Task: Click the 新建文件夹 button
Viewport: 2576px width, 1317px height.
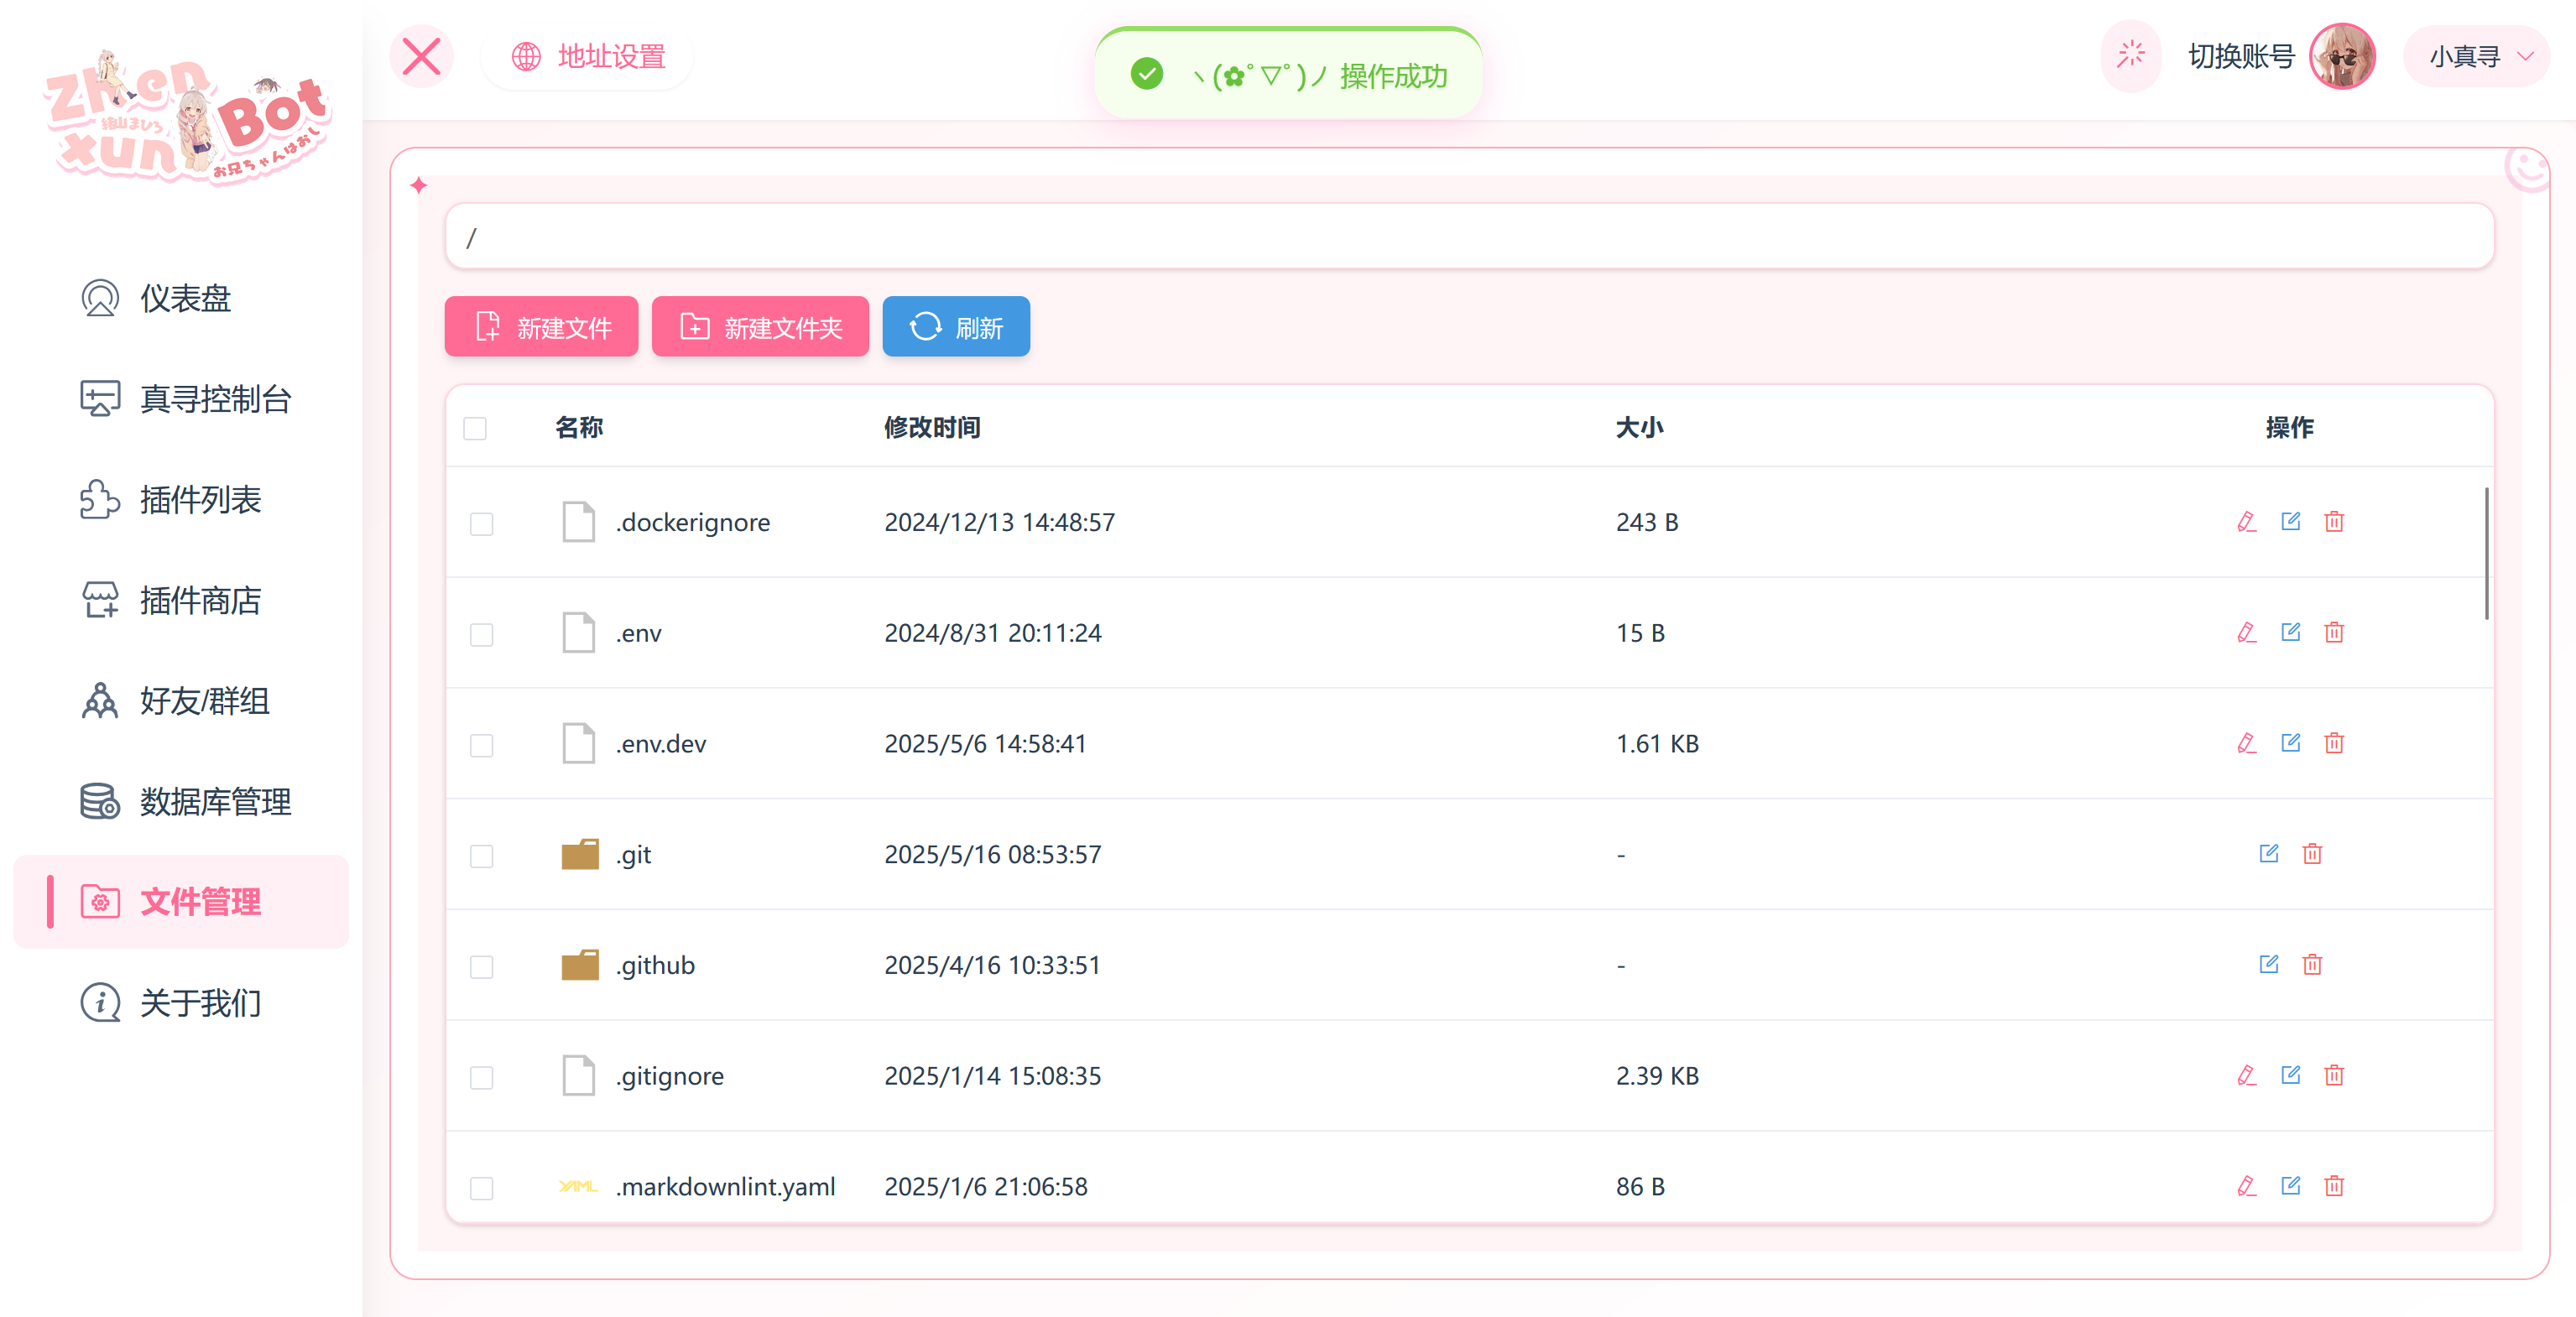Action: 760,327
